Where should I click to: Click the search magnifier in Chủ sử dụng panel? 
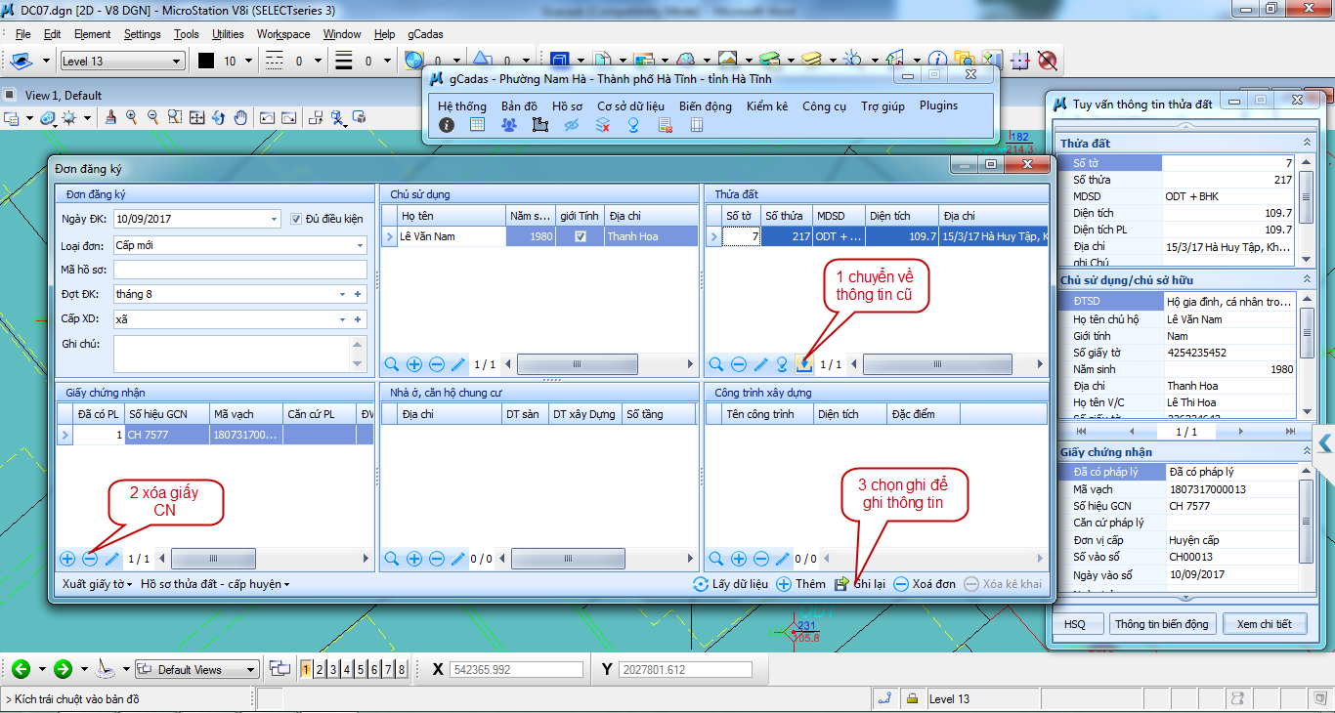(x=392, y=364)
